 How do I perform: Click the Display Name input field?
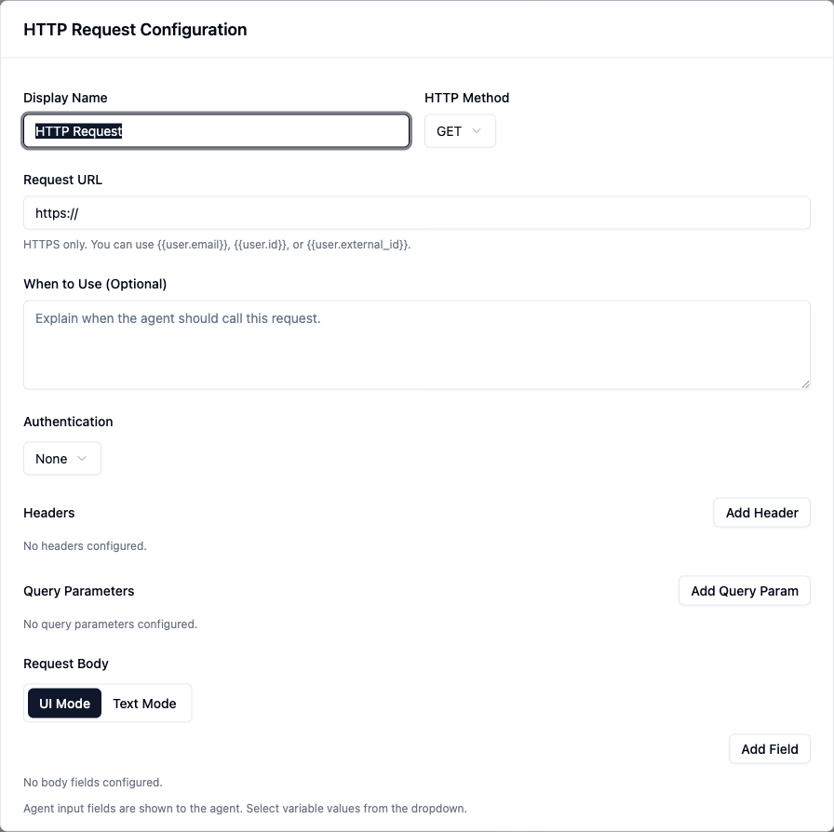click(216, 130)
